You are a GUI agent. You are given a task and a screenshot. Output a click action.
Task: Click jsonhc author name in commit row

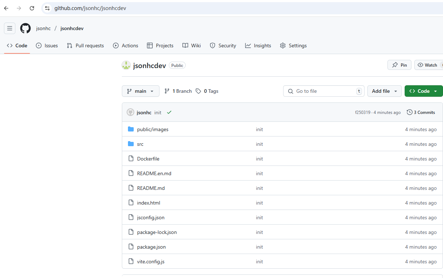coord(144,112)
